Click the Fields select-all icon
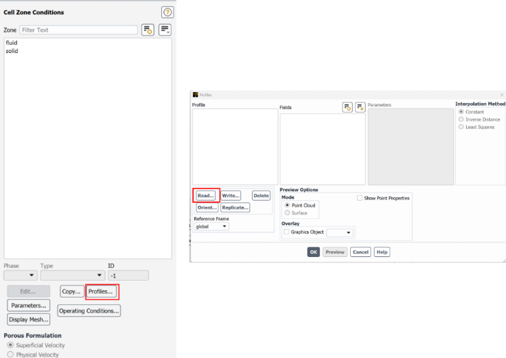Screen dimensions: 506x358 pyautogui.click(x=347, y=107)
